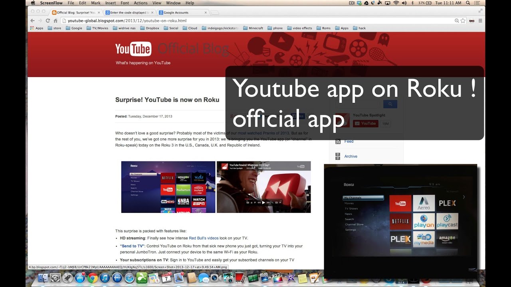Screen dimensions: 511x287
Task: Expand the 'video effects' bookmarks folder
Action: (299, 28)
